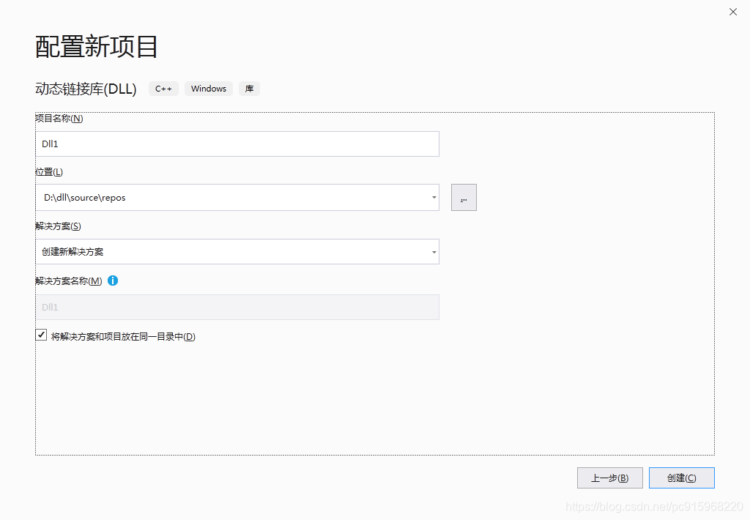This screenshot has width=750, height=520.
Task: Click the browse button for location
Action: (464, 198)
